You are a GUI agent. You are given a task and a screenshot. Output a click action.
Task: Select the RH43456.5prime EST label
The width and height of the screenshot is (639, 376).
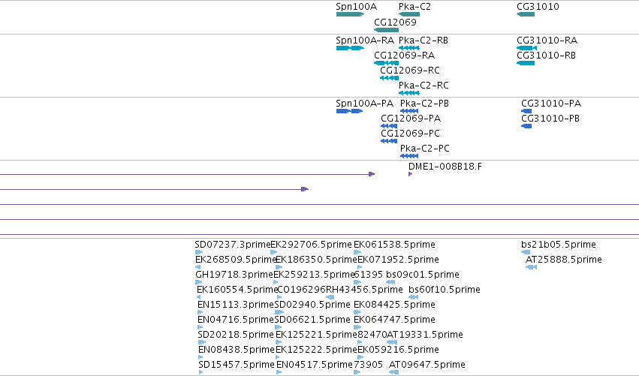point(364,290)
